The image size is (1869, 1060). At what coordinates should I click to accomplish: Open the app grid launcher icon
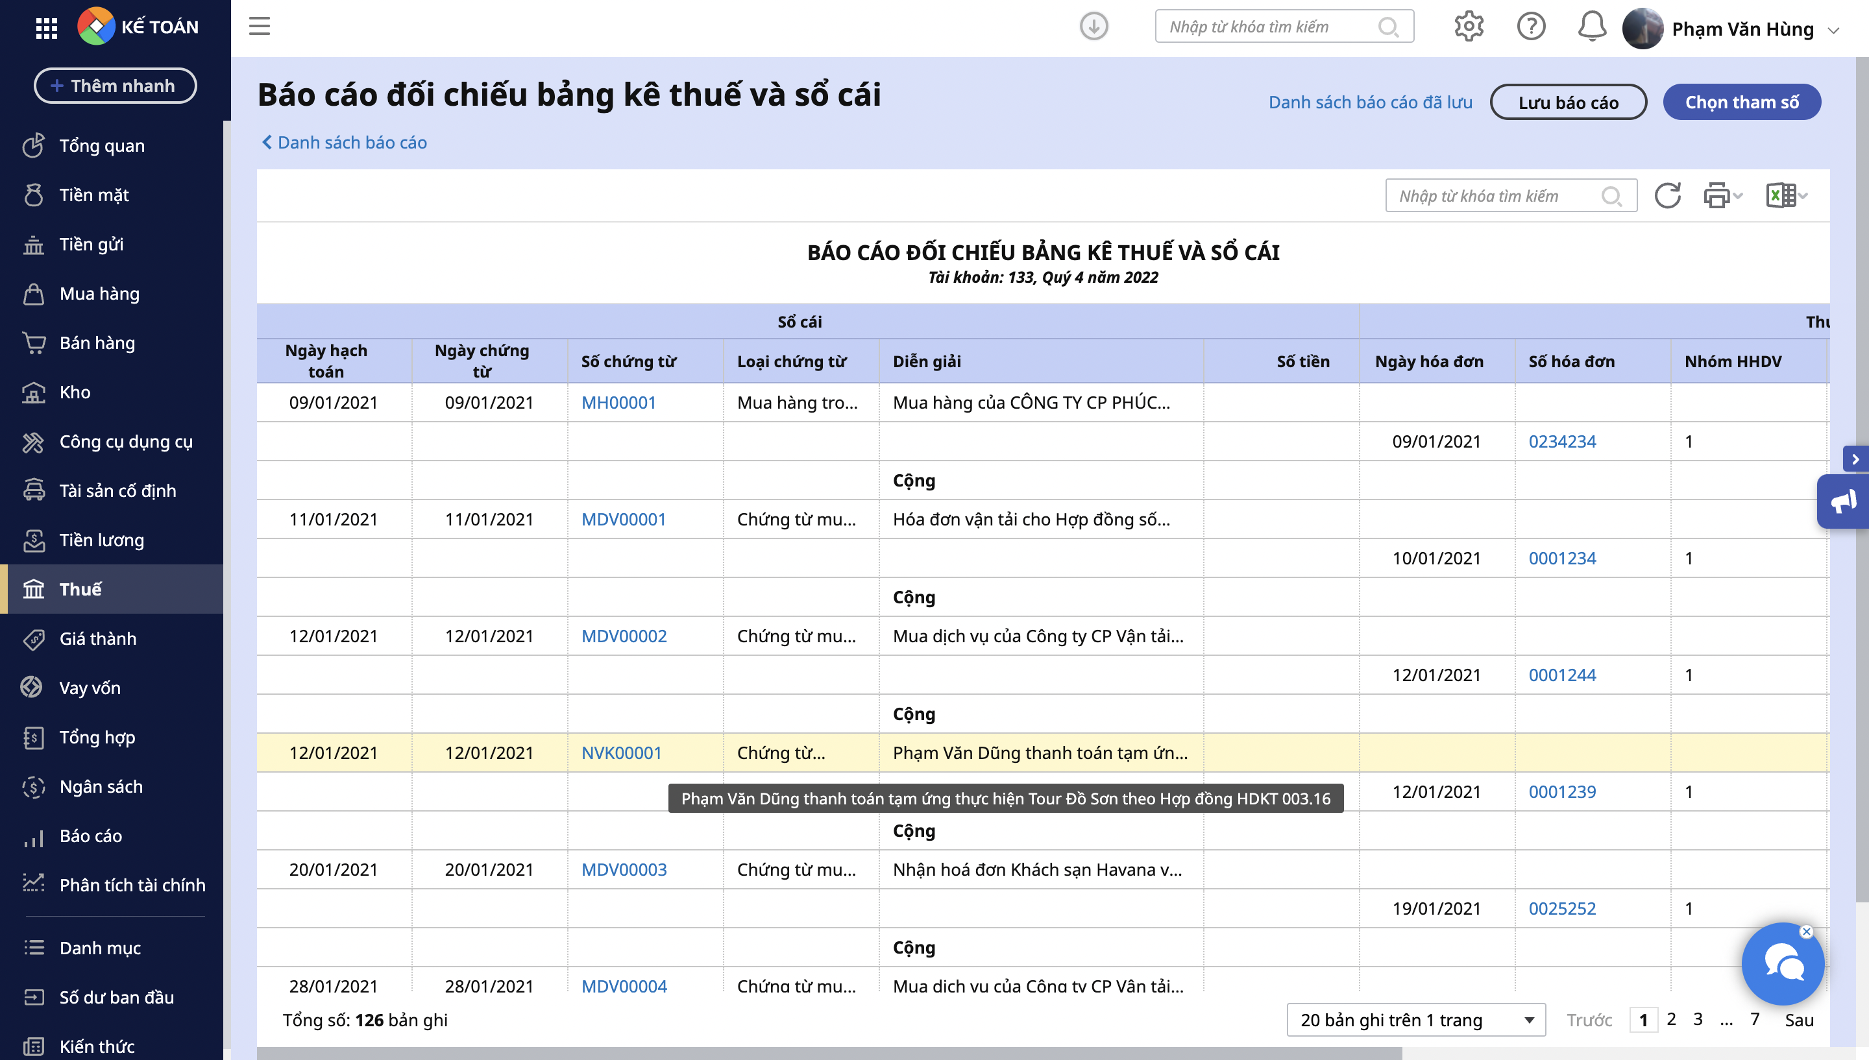[x=47, y=28]
